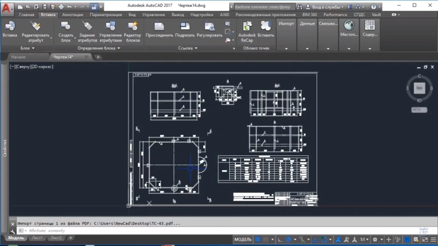Click the ViewCube Верх face

tap(419, 88)
